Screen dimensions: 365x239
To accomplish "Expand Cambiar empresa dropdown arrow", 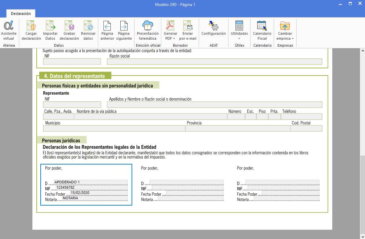I will pyautogui.click(x=293, y=39).
